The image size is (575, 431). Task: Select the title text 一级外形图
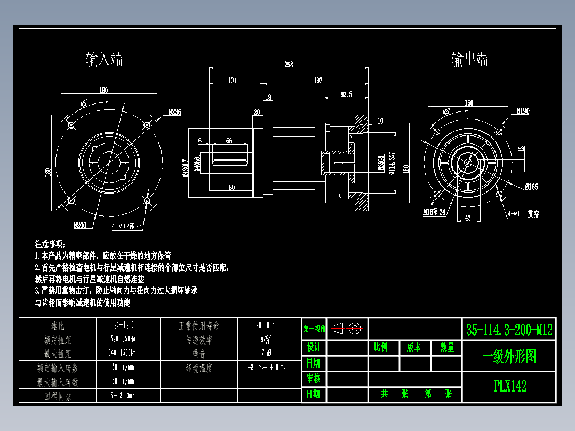pos(509,355)
